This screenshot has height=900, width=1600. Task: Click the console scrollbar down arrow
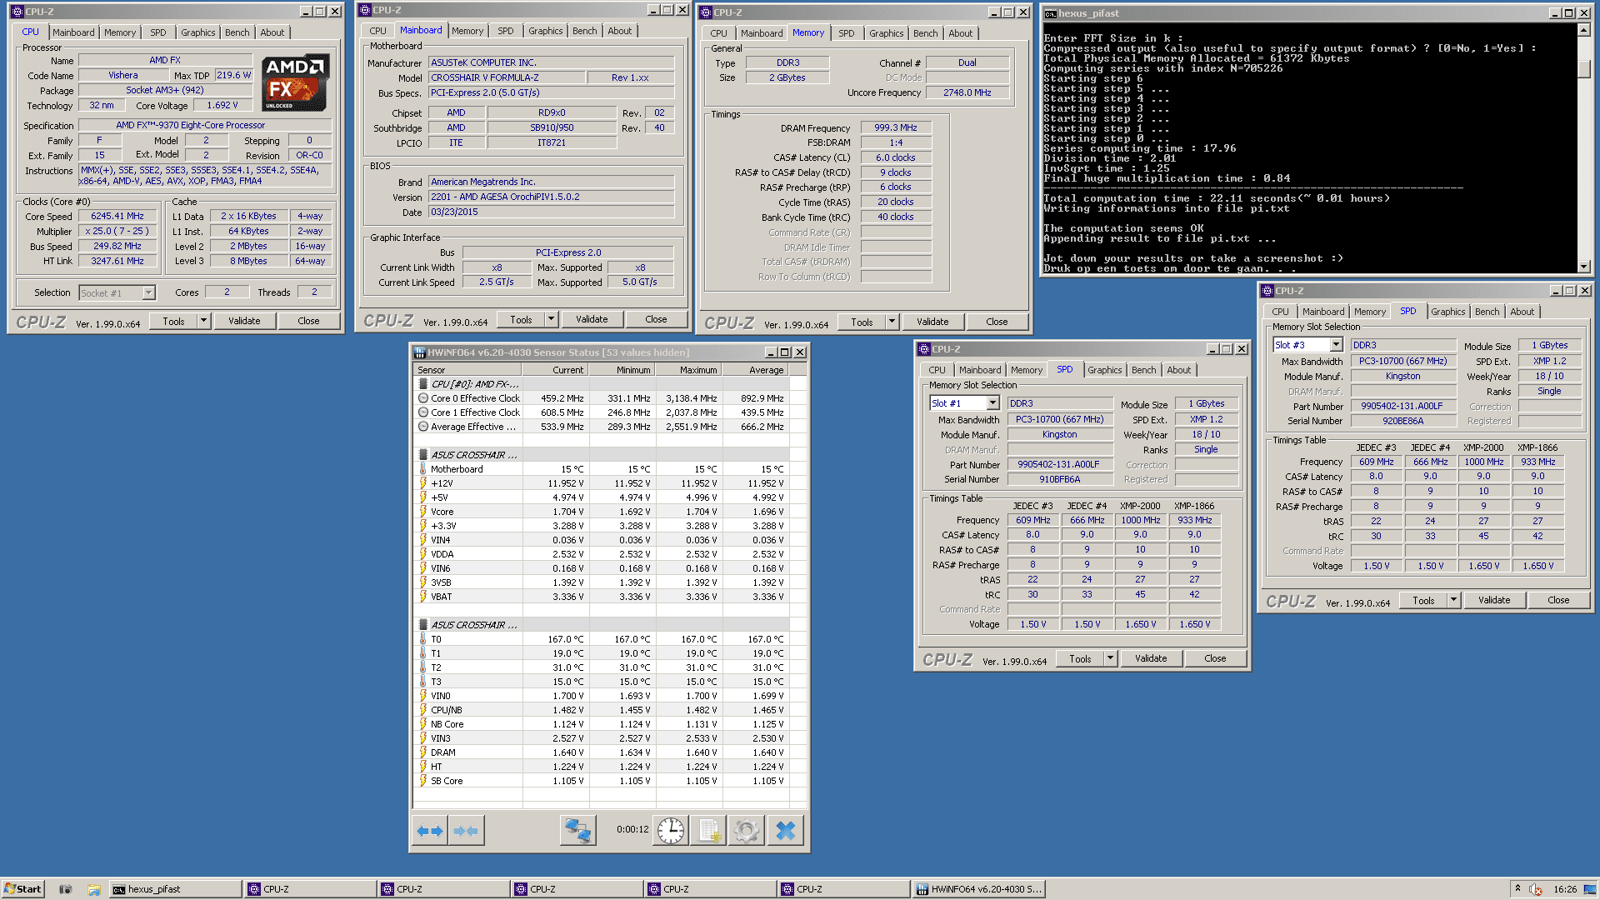(x=1583, y=267)
